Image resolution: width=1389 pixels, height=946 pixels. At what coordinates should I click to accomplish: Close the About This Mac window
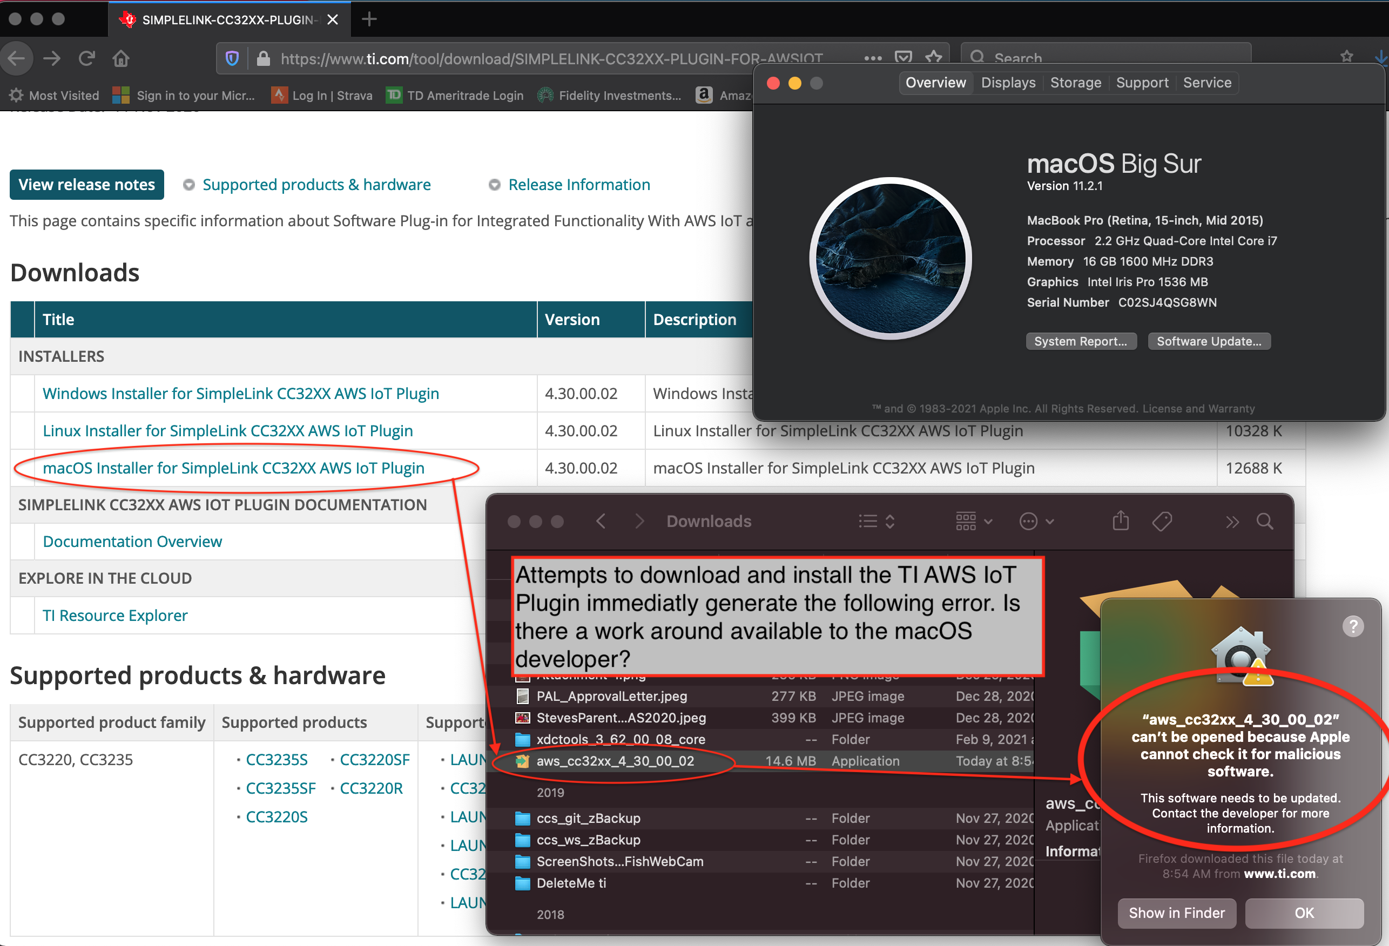click(x=773, y=83)
